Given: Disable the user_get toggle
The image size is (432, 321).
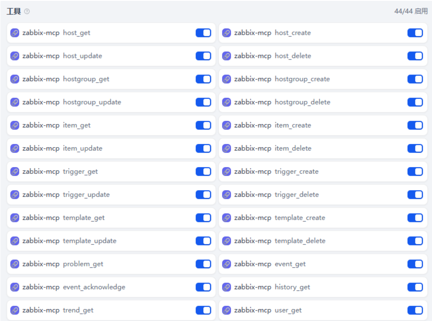Looking at the screenshot, I should click(x=415, y=310).
